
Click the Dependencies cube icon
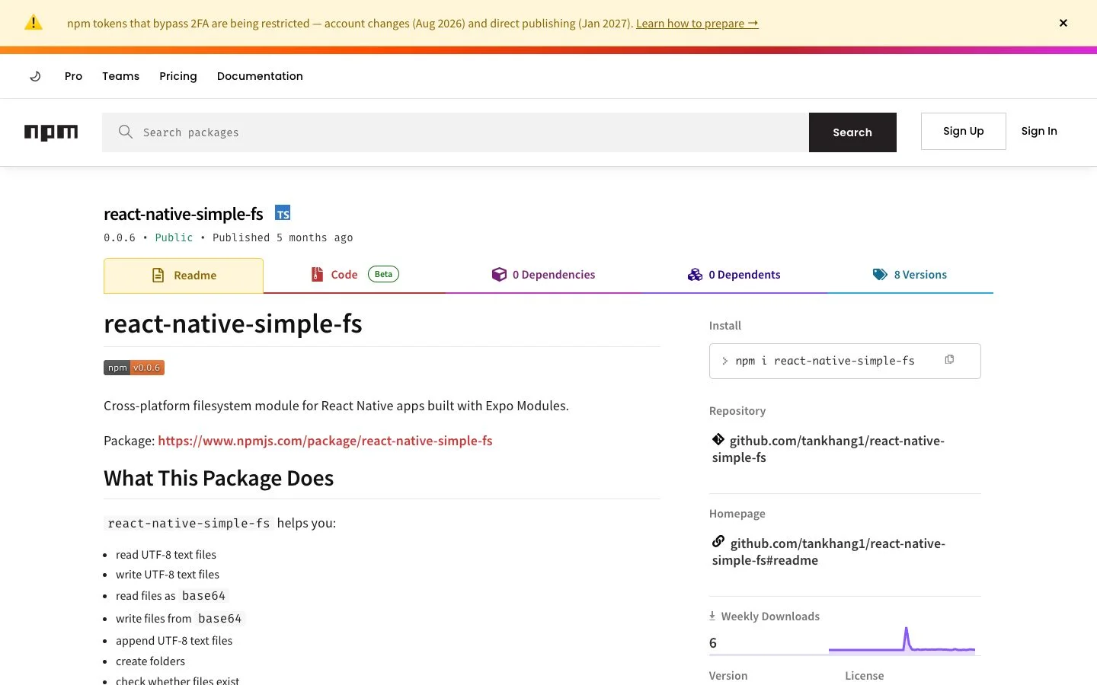pyautogui.click(x=499, y=275)
